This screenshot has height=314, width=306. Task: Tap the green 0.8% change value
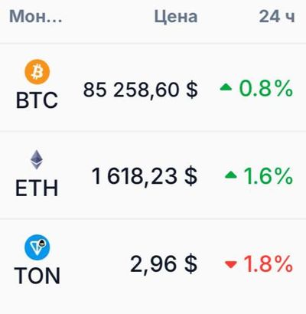265,88
